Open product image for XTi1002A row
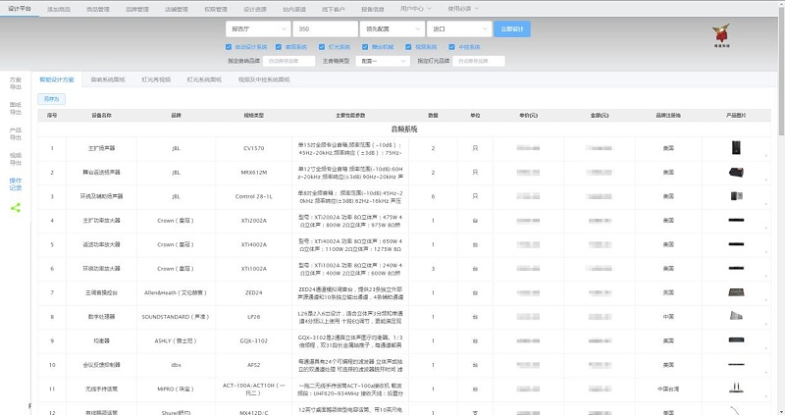This screenshot has width=785, height=415. [736, 268]
